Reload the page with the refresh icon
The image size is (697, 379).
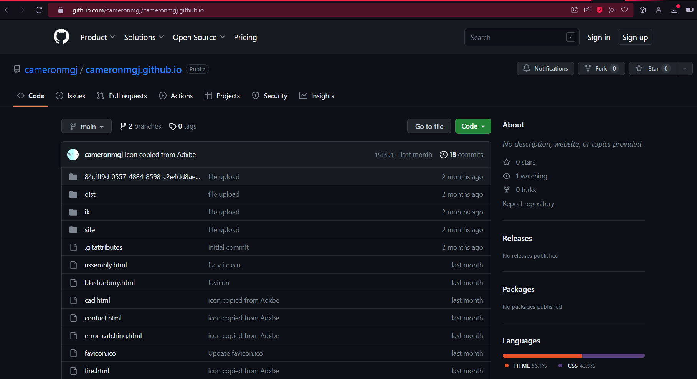click(x=39, y=10)
